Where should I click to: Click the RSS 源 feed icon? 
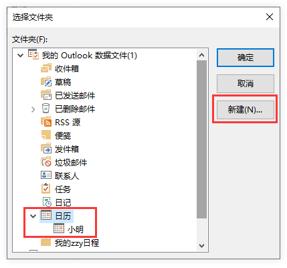pyautogui.click(x=46, y=122)
